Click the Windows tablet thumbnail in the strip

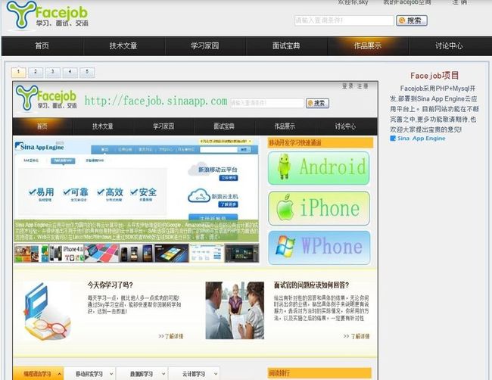(172, 253)
